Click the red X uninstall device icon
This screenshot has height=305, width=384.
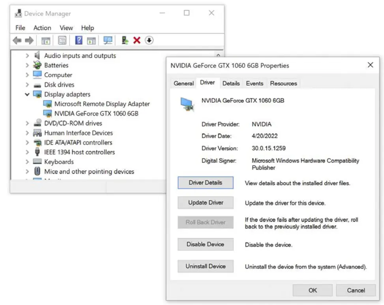click(137, 40)
